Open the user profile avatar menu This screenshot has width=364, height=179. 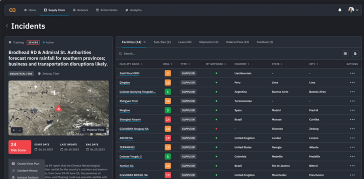[x=353, y=10]
